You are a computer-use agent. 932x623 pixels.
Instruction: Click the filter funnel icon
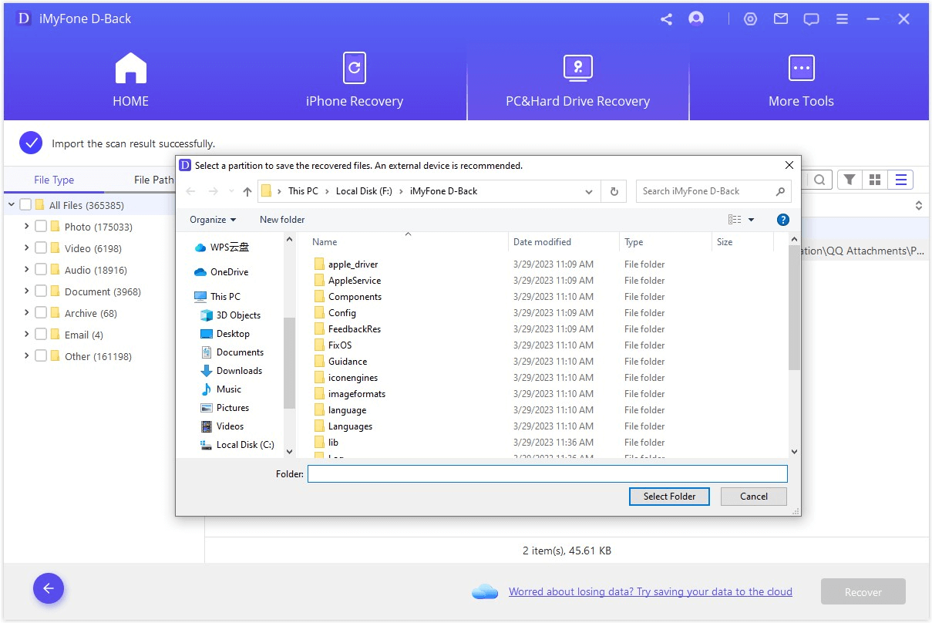[849, 180]
